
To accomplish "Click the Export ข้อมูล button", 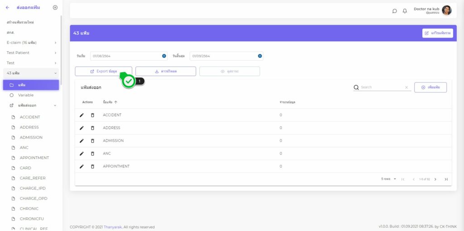I will [x=103, y=71].
